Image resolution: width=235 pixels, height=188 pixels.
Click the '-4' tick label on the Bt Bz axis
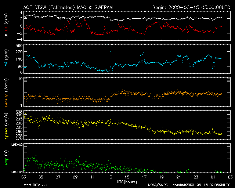coord(19,39)
